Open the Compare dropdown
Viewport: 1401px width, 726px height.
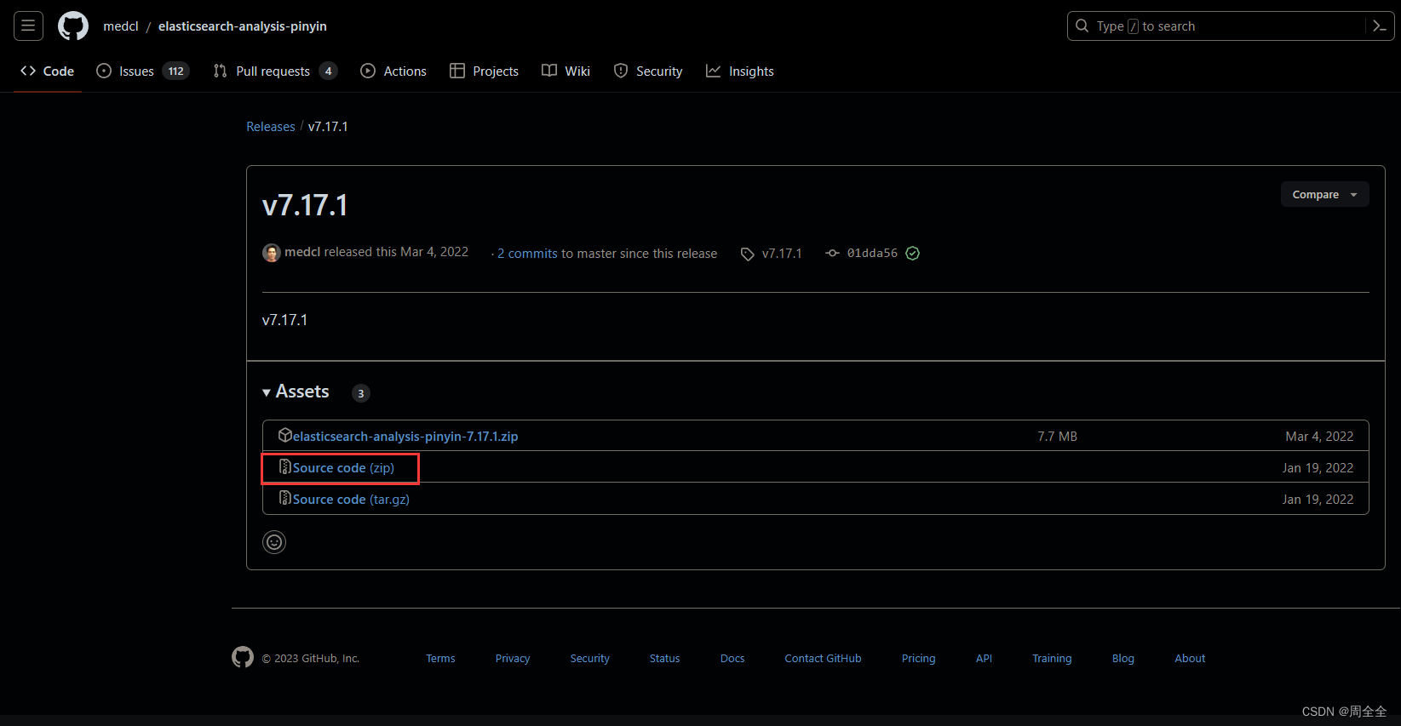tap(1325, 194)
